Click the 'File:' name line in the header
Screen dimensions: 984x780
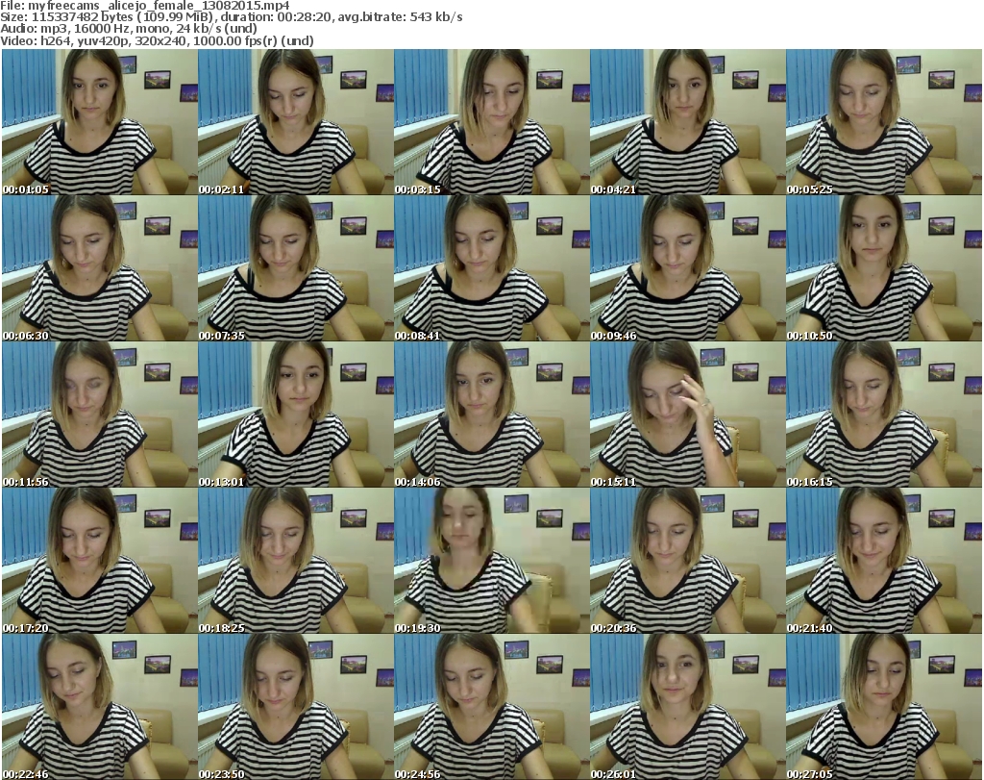(x=145, y=6)
